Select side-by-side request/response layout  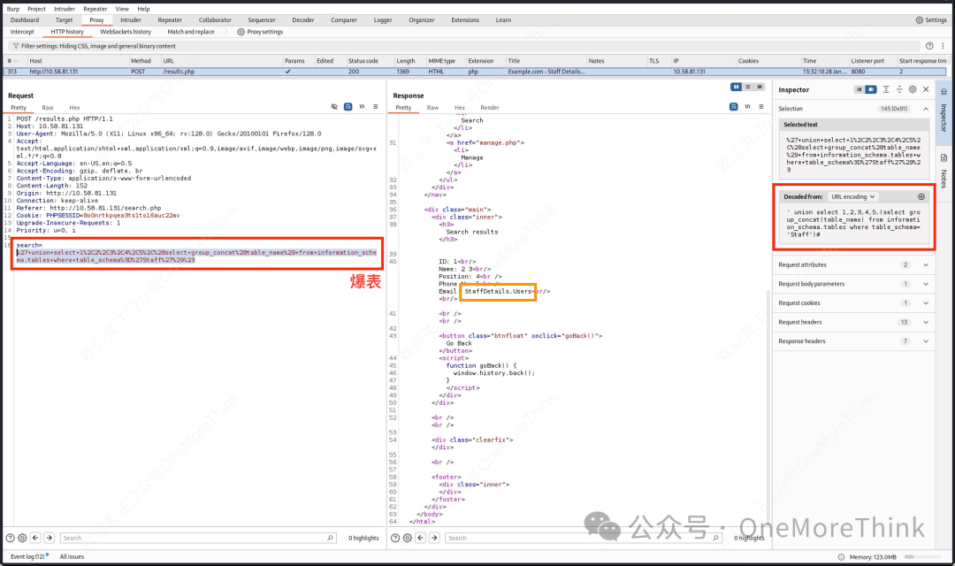coord(737,88)
